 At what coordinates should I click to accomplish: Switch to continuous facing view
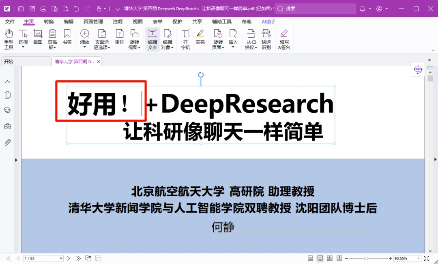click(339, 258)
